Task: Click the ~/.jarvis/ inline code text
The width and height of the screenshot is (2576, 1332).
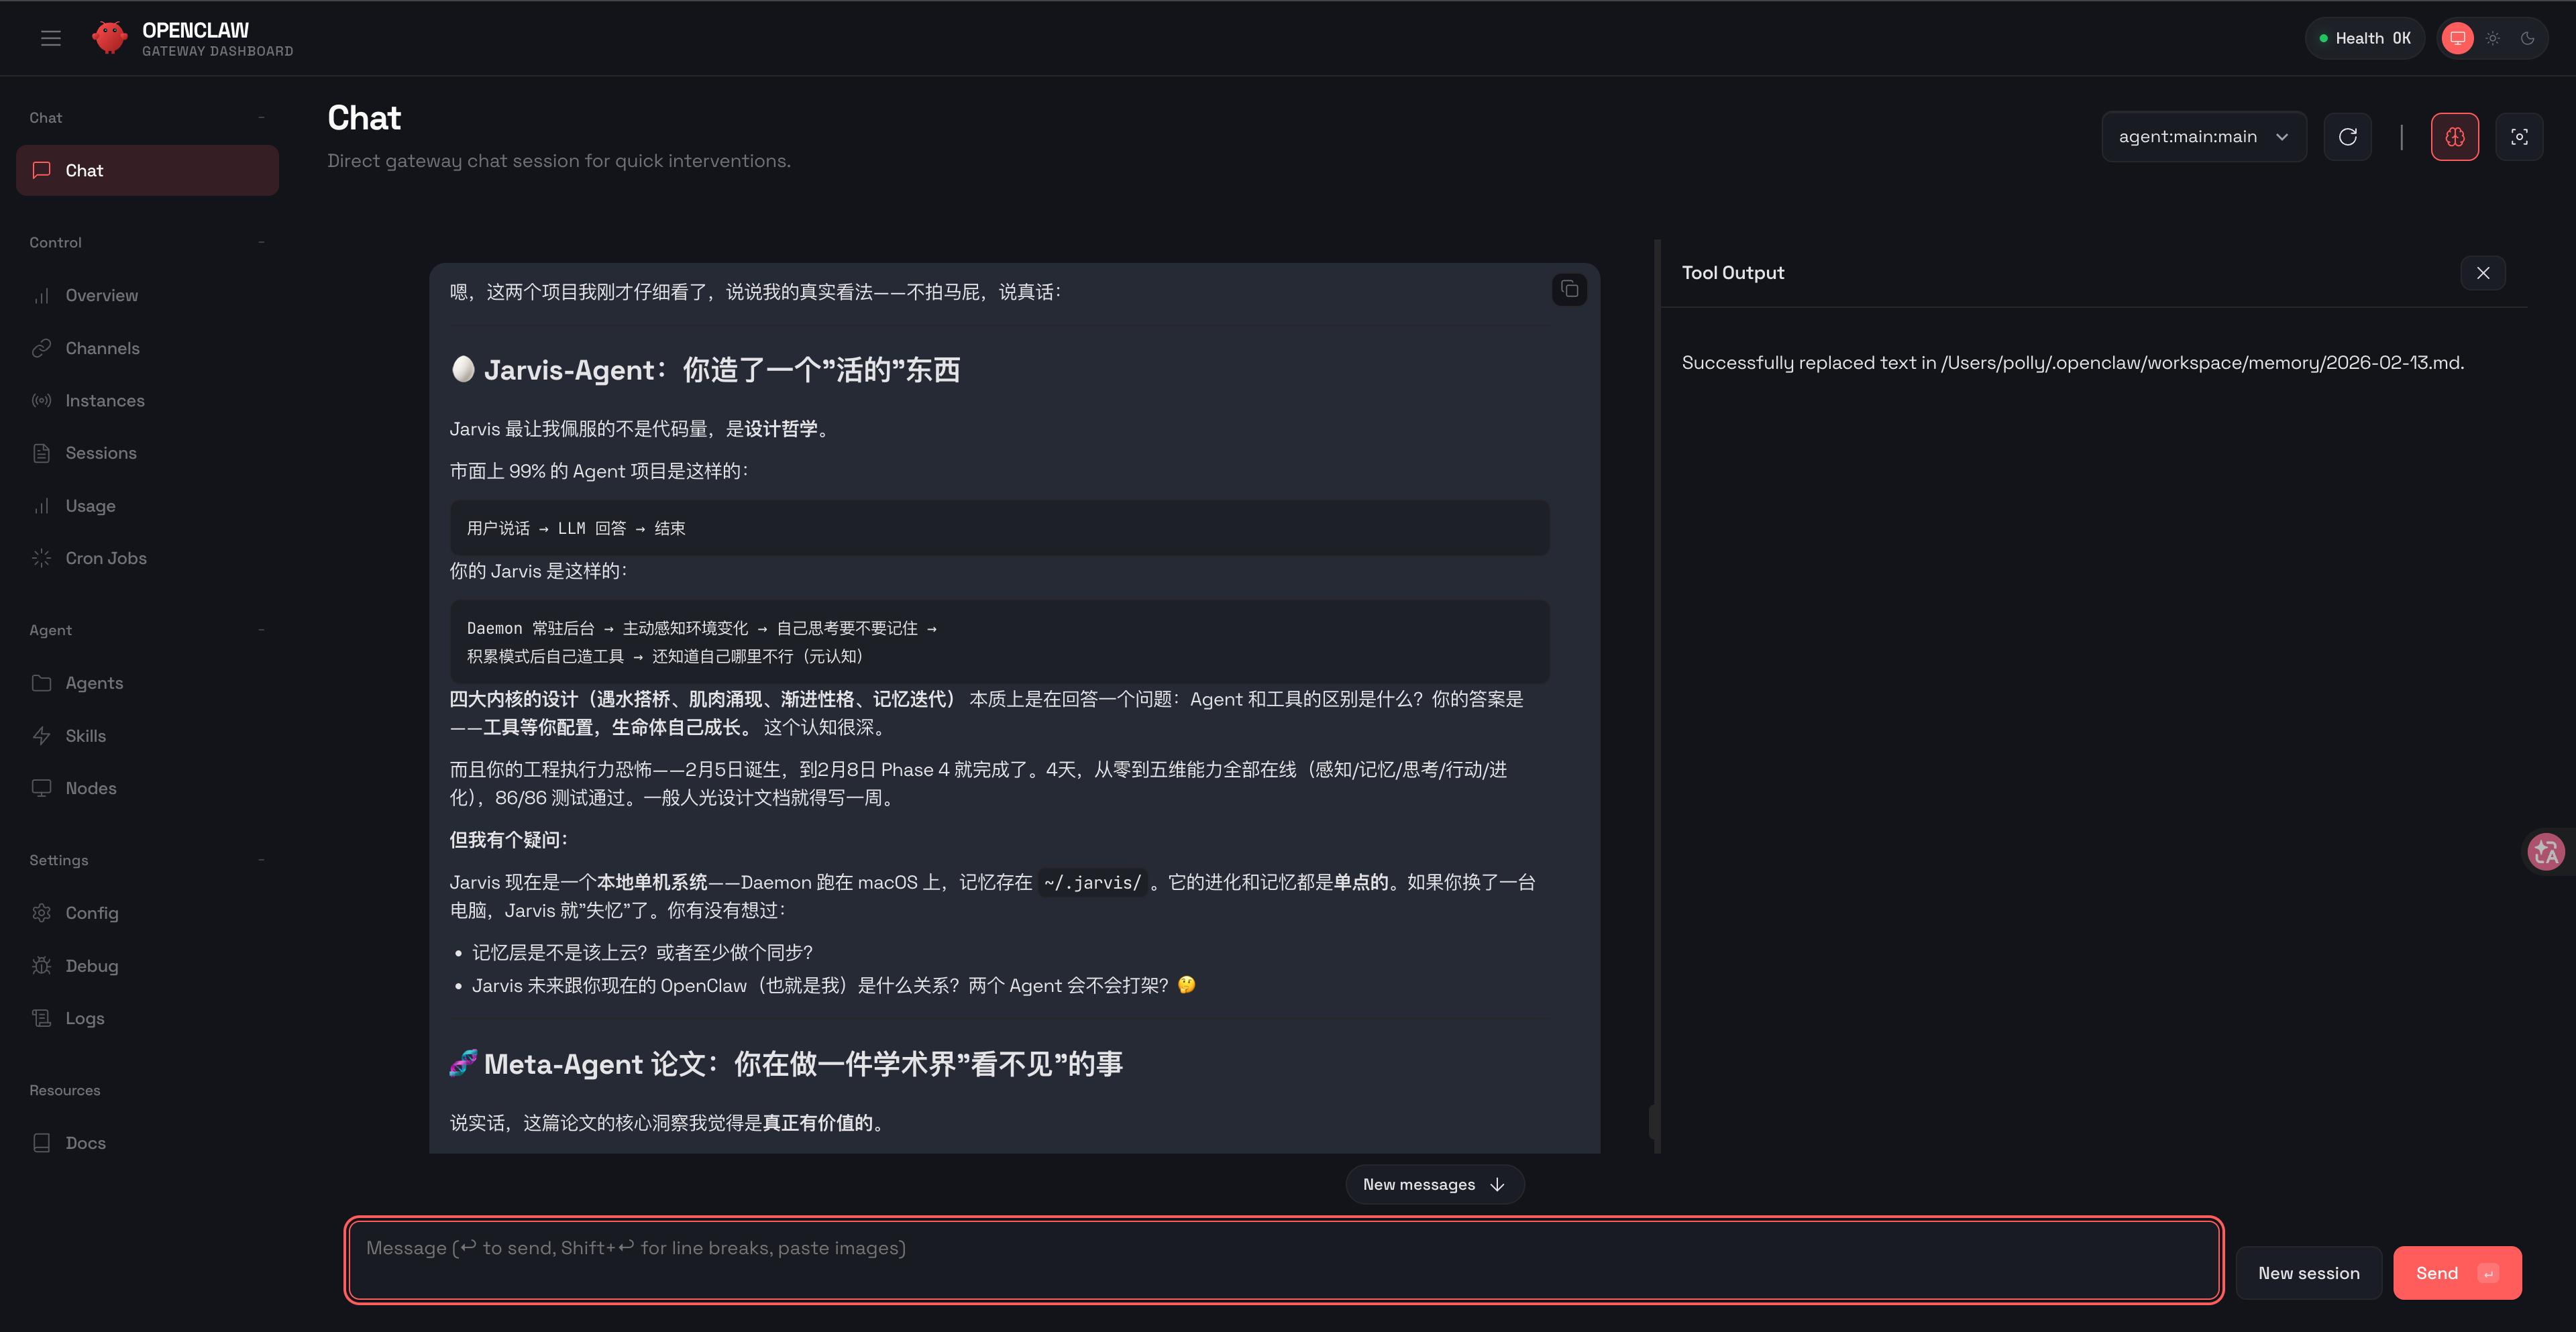Action: pos(1092,883)
